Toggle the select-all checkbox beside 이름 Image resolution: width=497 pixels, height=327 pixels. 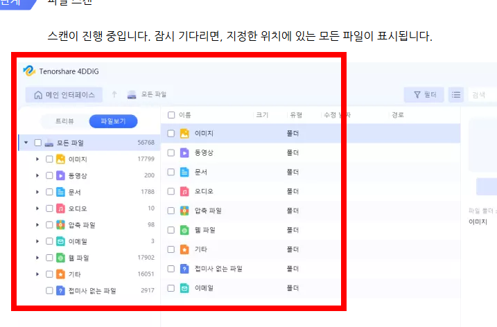click(x=171, y=115)
